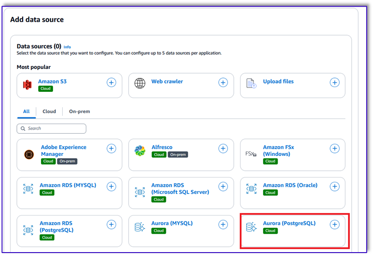
Task: Click the Upload files document icon
Action: 251,83
